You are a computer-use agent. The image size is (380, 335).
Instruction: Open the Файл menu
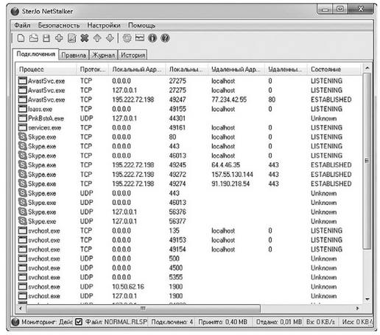tap(22, 26)
